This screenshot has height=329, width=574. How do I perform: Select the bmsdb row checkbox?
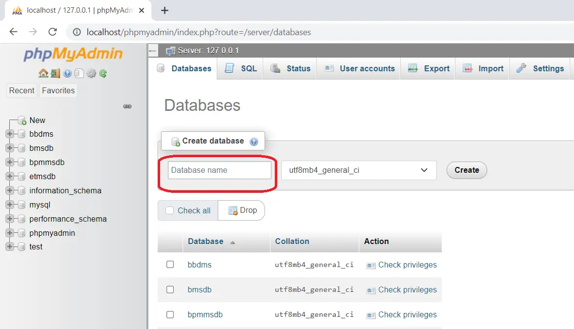[170, 289]
